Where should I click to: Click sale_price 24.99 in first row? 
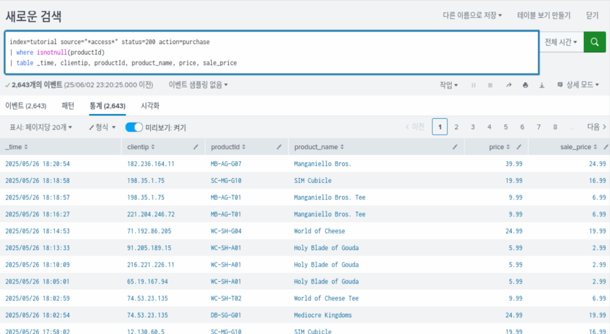(x=597, y=163)
